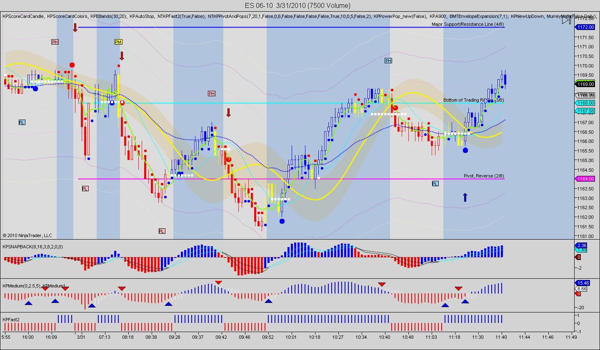Select the 09:28 time axis label
The height and width of the screenshot is (350, 600).
[x=174, y=337]
